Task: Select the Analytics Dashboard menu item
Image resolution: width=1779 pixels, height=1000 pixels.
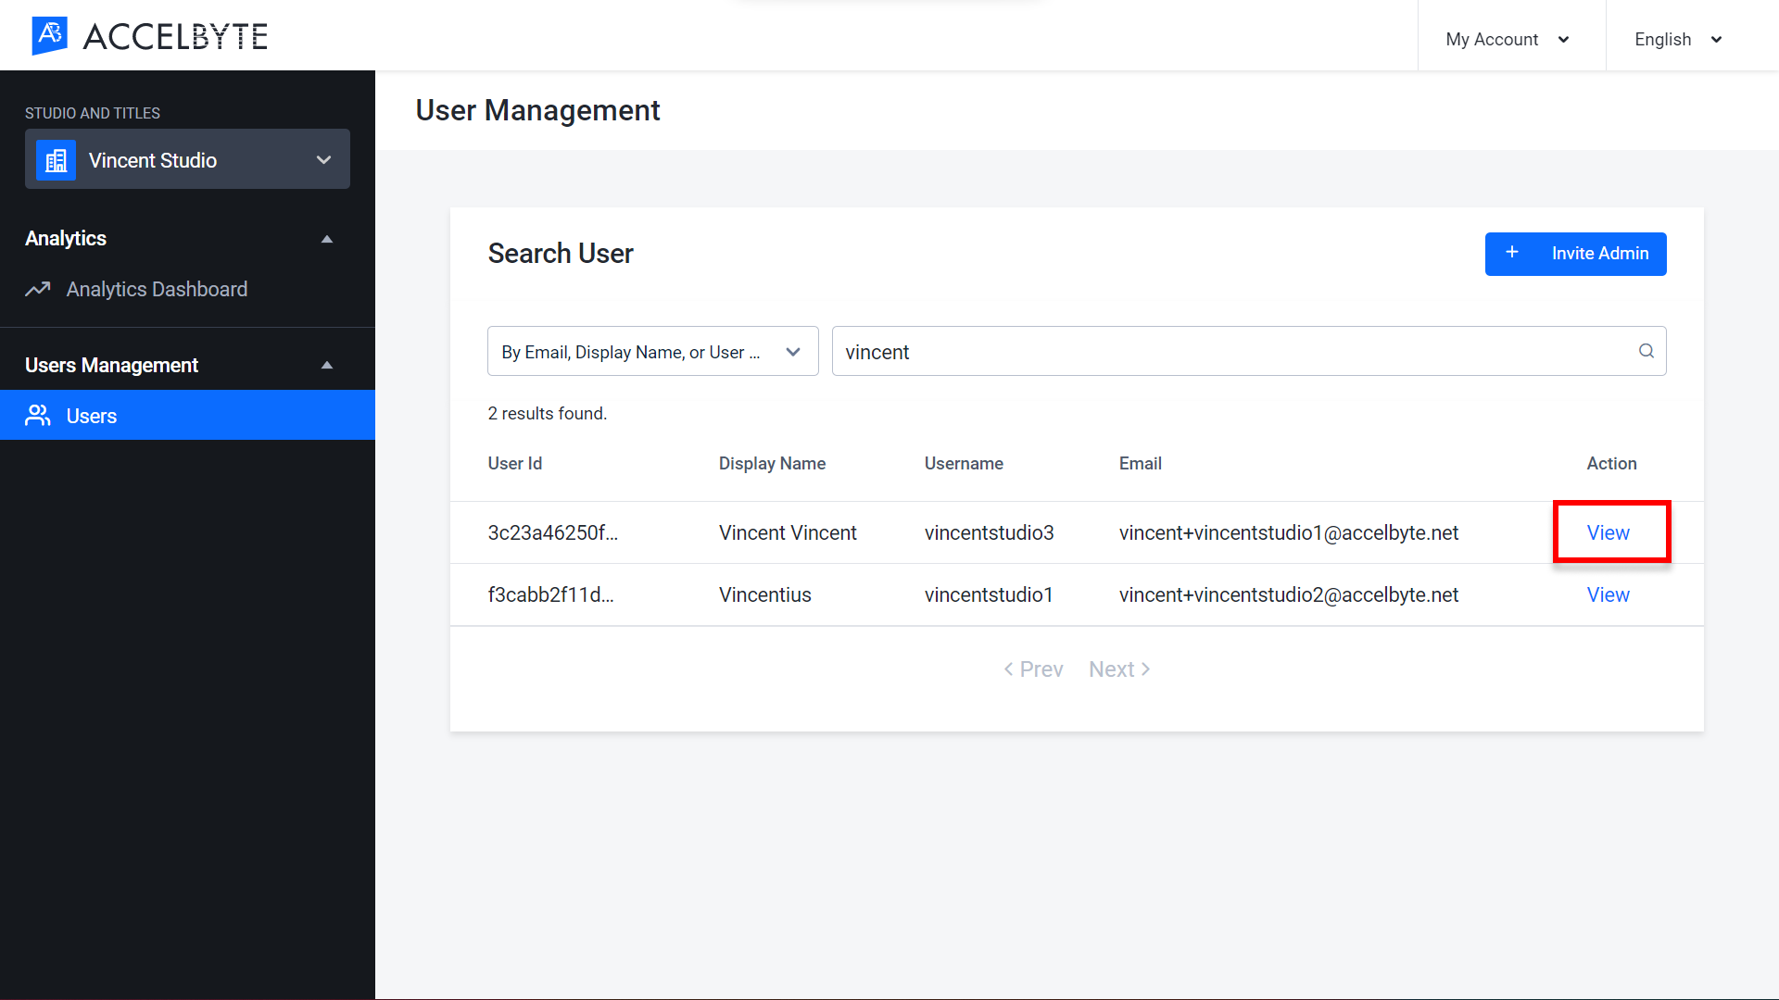Action: (x=157, y=290)
